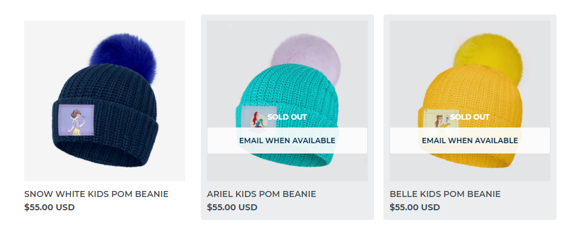This screenshot has width=565, height=226.
Task: Click the royal blue pom-pom
Action: click(123, 57)
